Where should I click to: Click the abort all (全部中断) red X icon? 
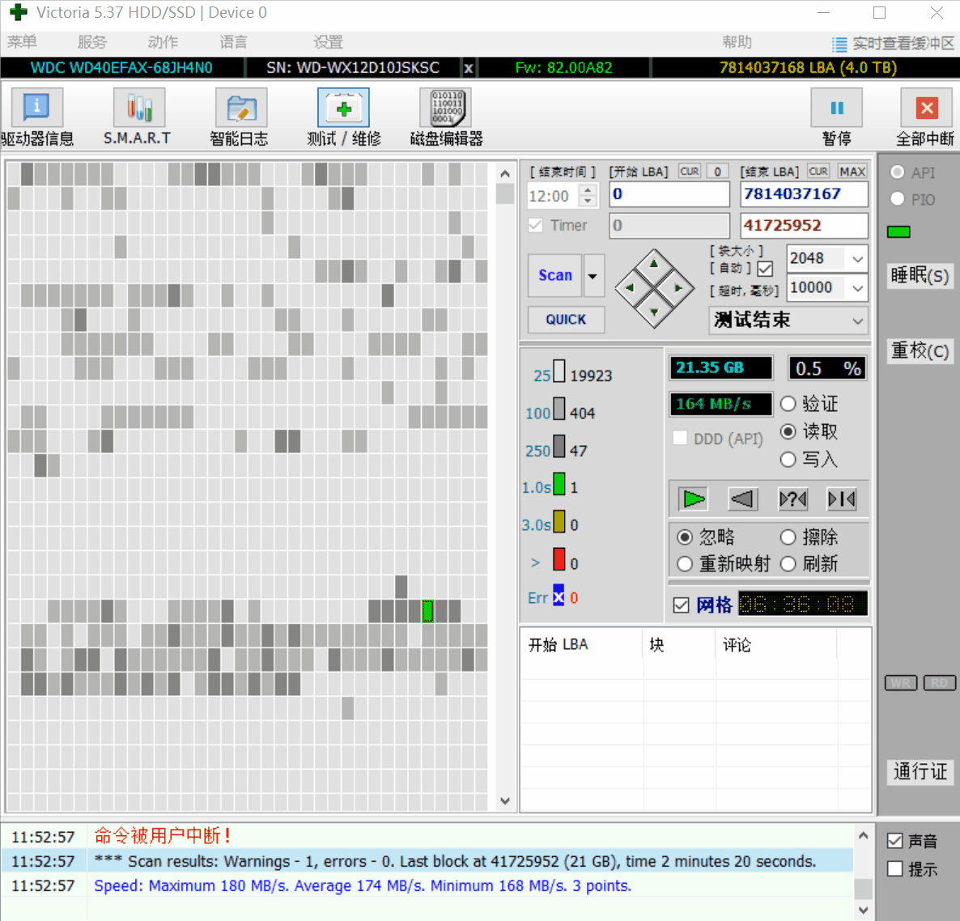pyautogui.click(x=926, y=108)
